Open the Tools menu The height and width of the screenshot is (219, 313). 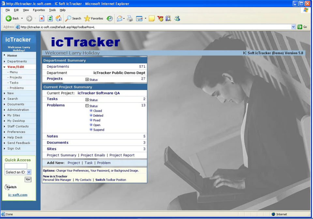click(x=52, y=10)
